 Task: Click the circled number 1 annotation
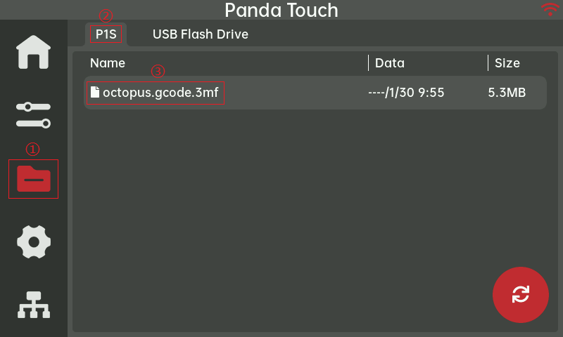click(32, 149)
